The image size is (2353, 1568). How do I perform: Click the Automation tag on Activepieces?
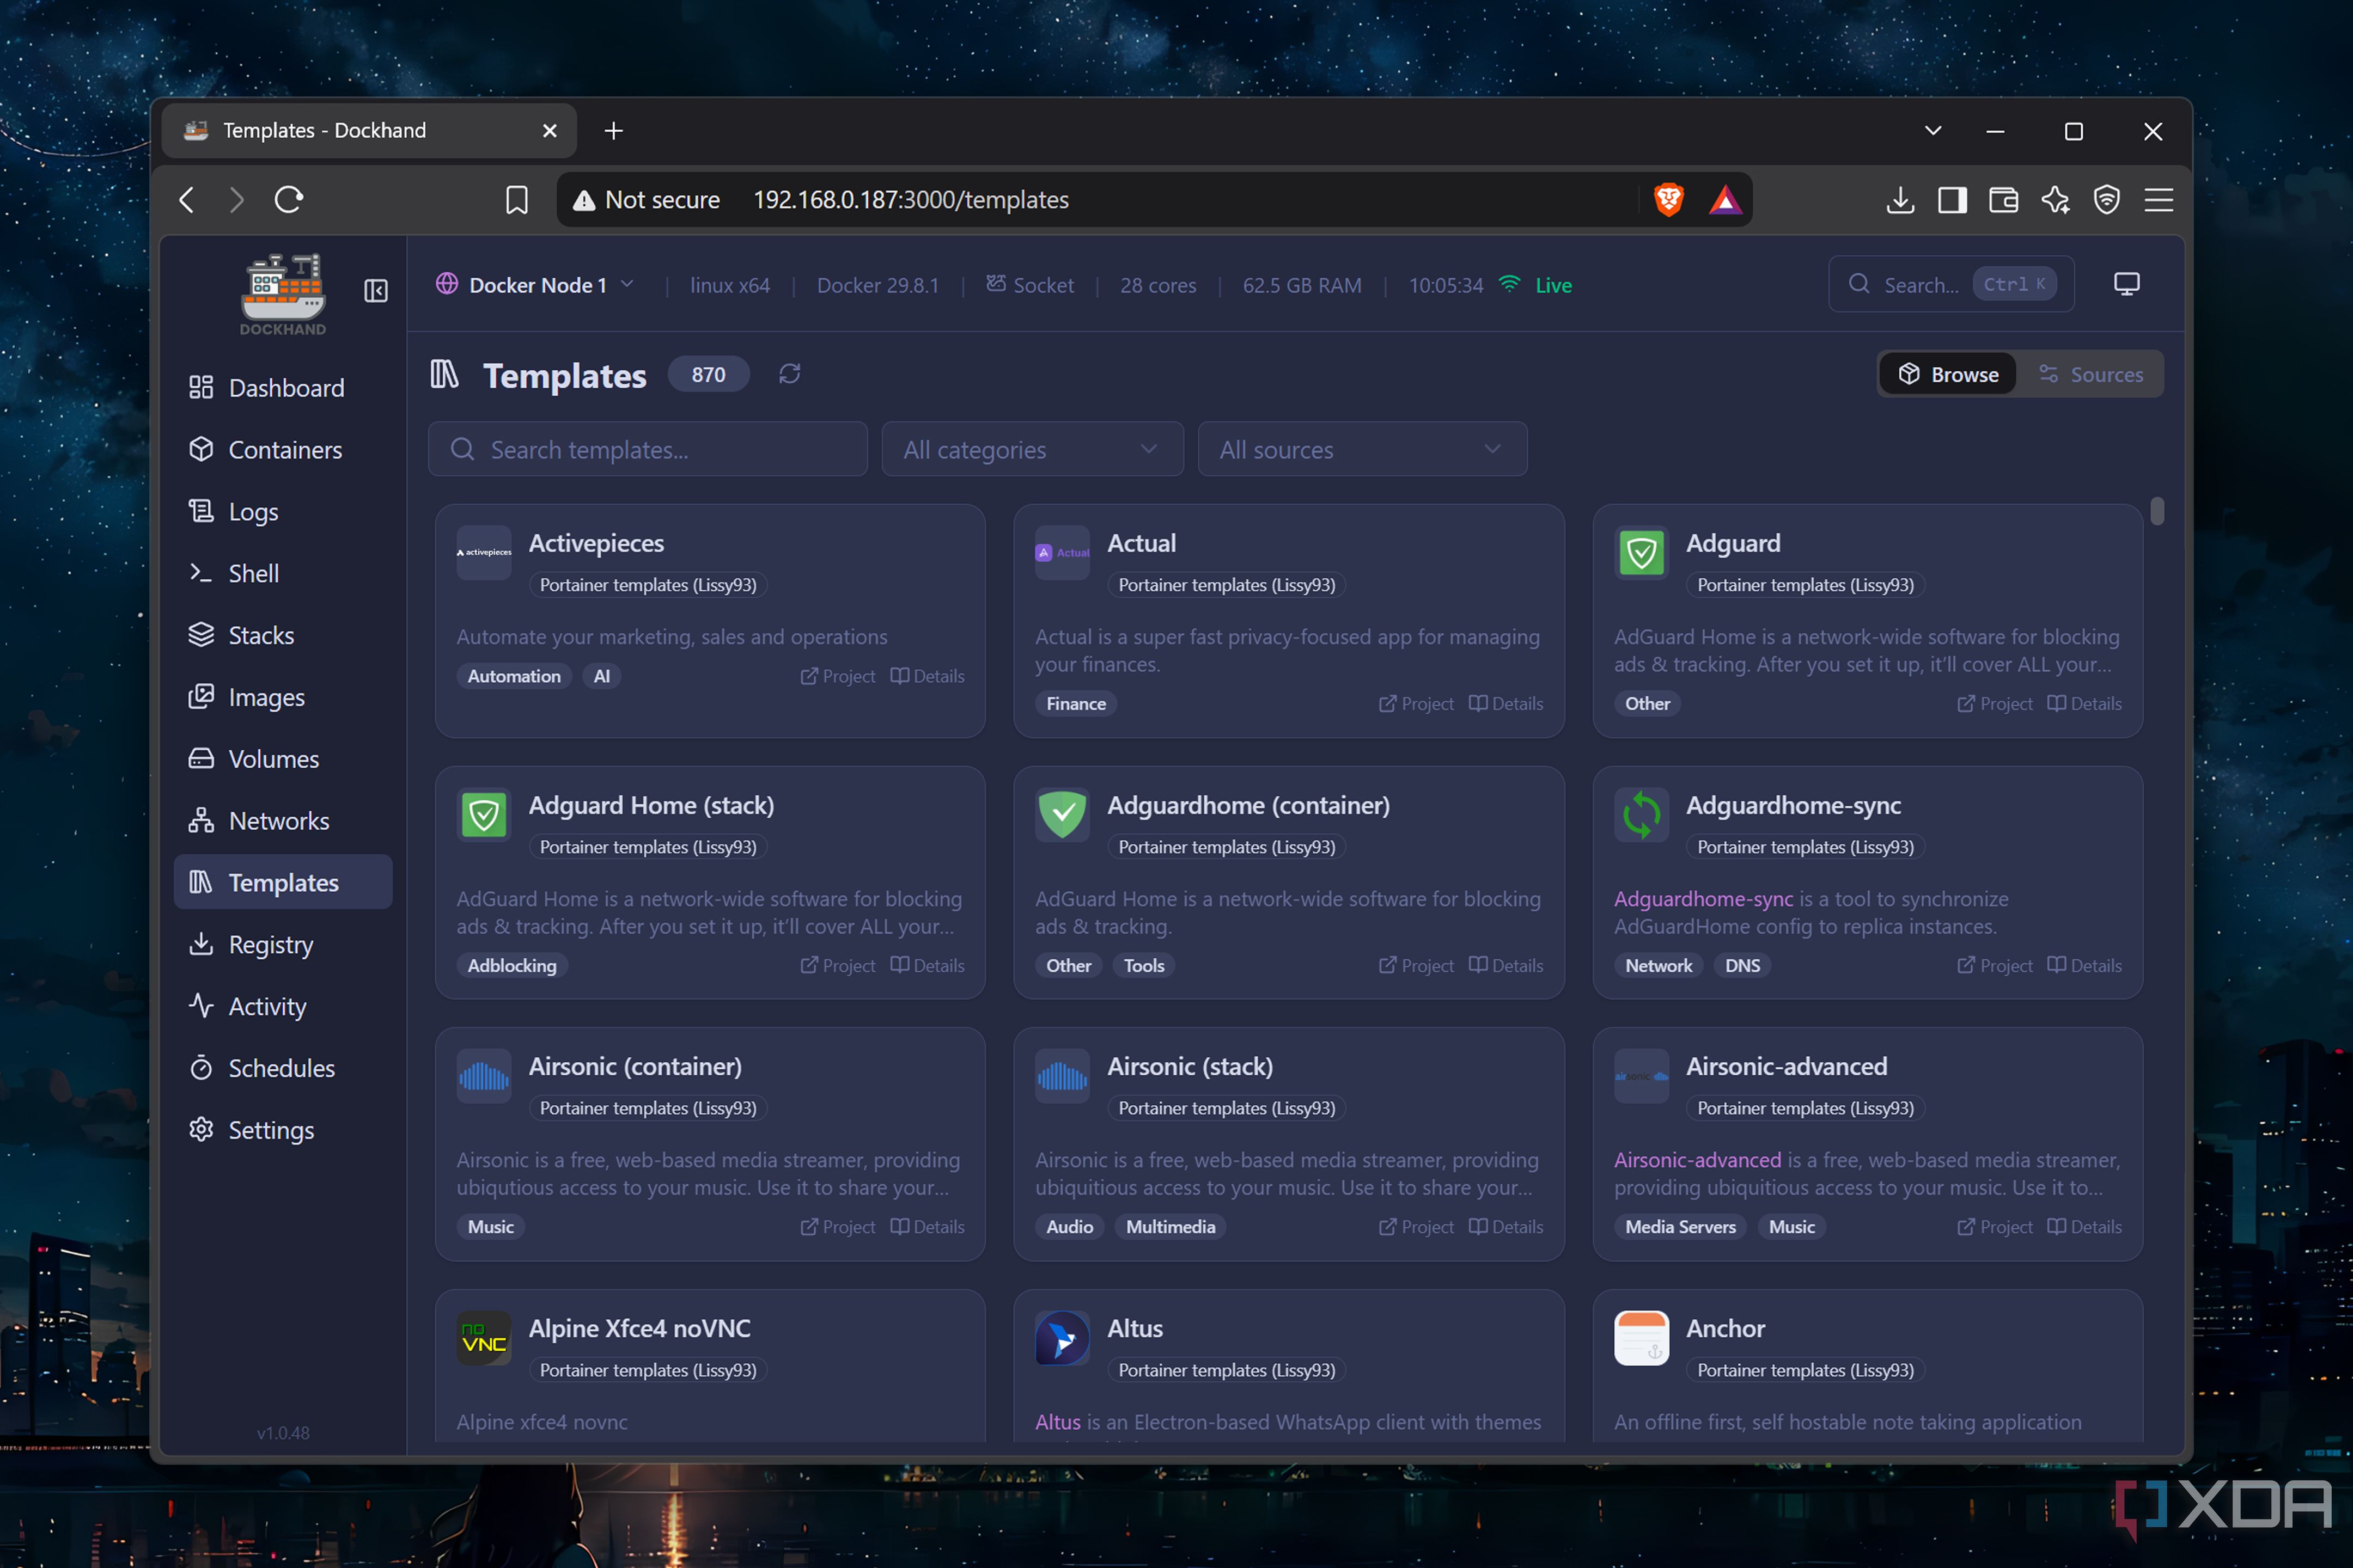click(514, 676)
